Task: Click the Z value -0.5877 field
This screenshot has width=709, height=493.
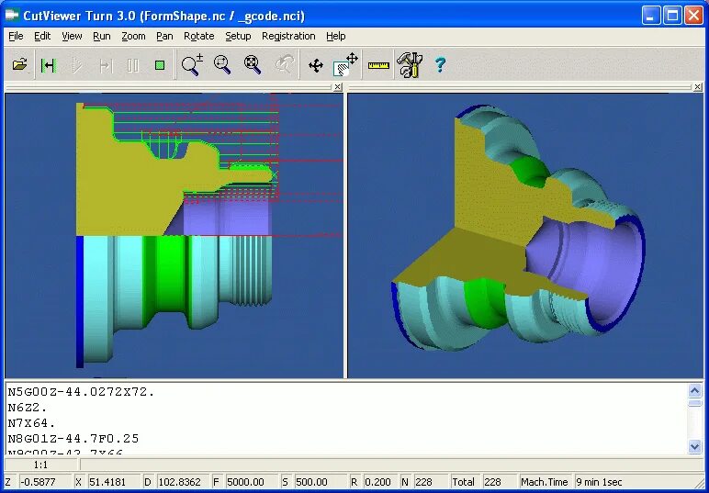Action: coord(44,482)
